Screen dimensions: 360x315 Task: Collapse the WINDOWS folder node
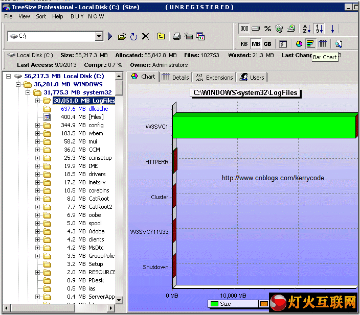[x=18, y=84]
